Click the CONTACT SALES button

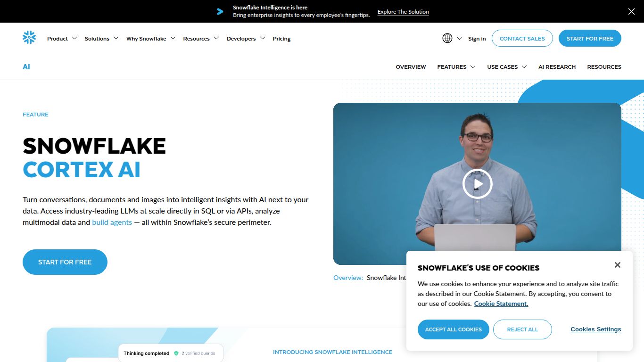coord(522,39)
